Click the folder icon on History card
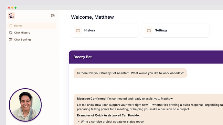Viewport: 223px width, 125px height. 78,30
